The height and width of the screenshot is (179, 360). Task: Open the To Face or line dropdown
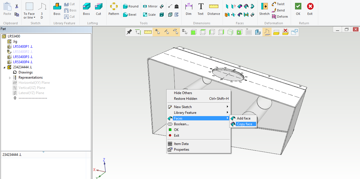coord(29,15)
